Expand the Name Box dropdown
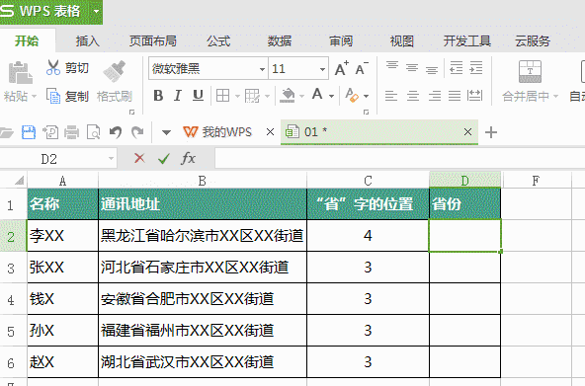The width and height of the screenshot is (585, 386). (x=111, y=159)
